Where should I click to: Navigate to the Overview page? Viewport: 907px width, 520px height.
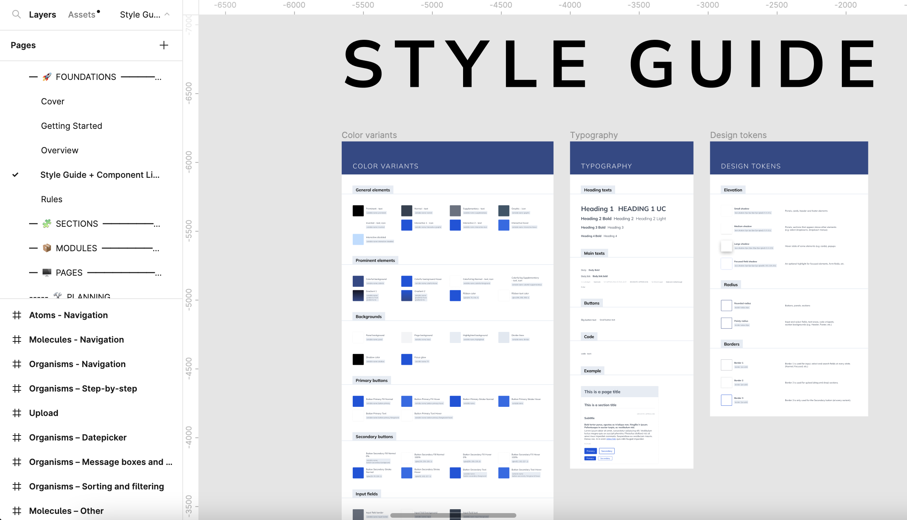pyautogui.click(x=60, y=150)
